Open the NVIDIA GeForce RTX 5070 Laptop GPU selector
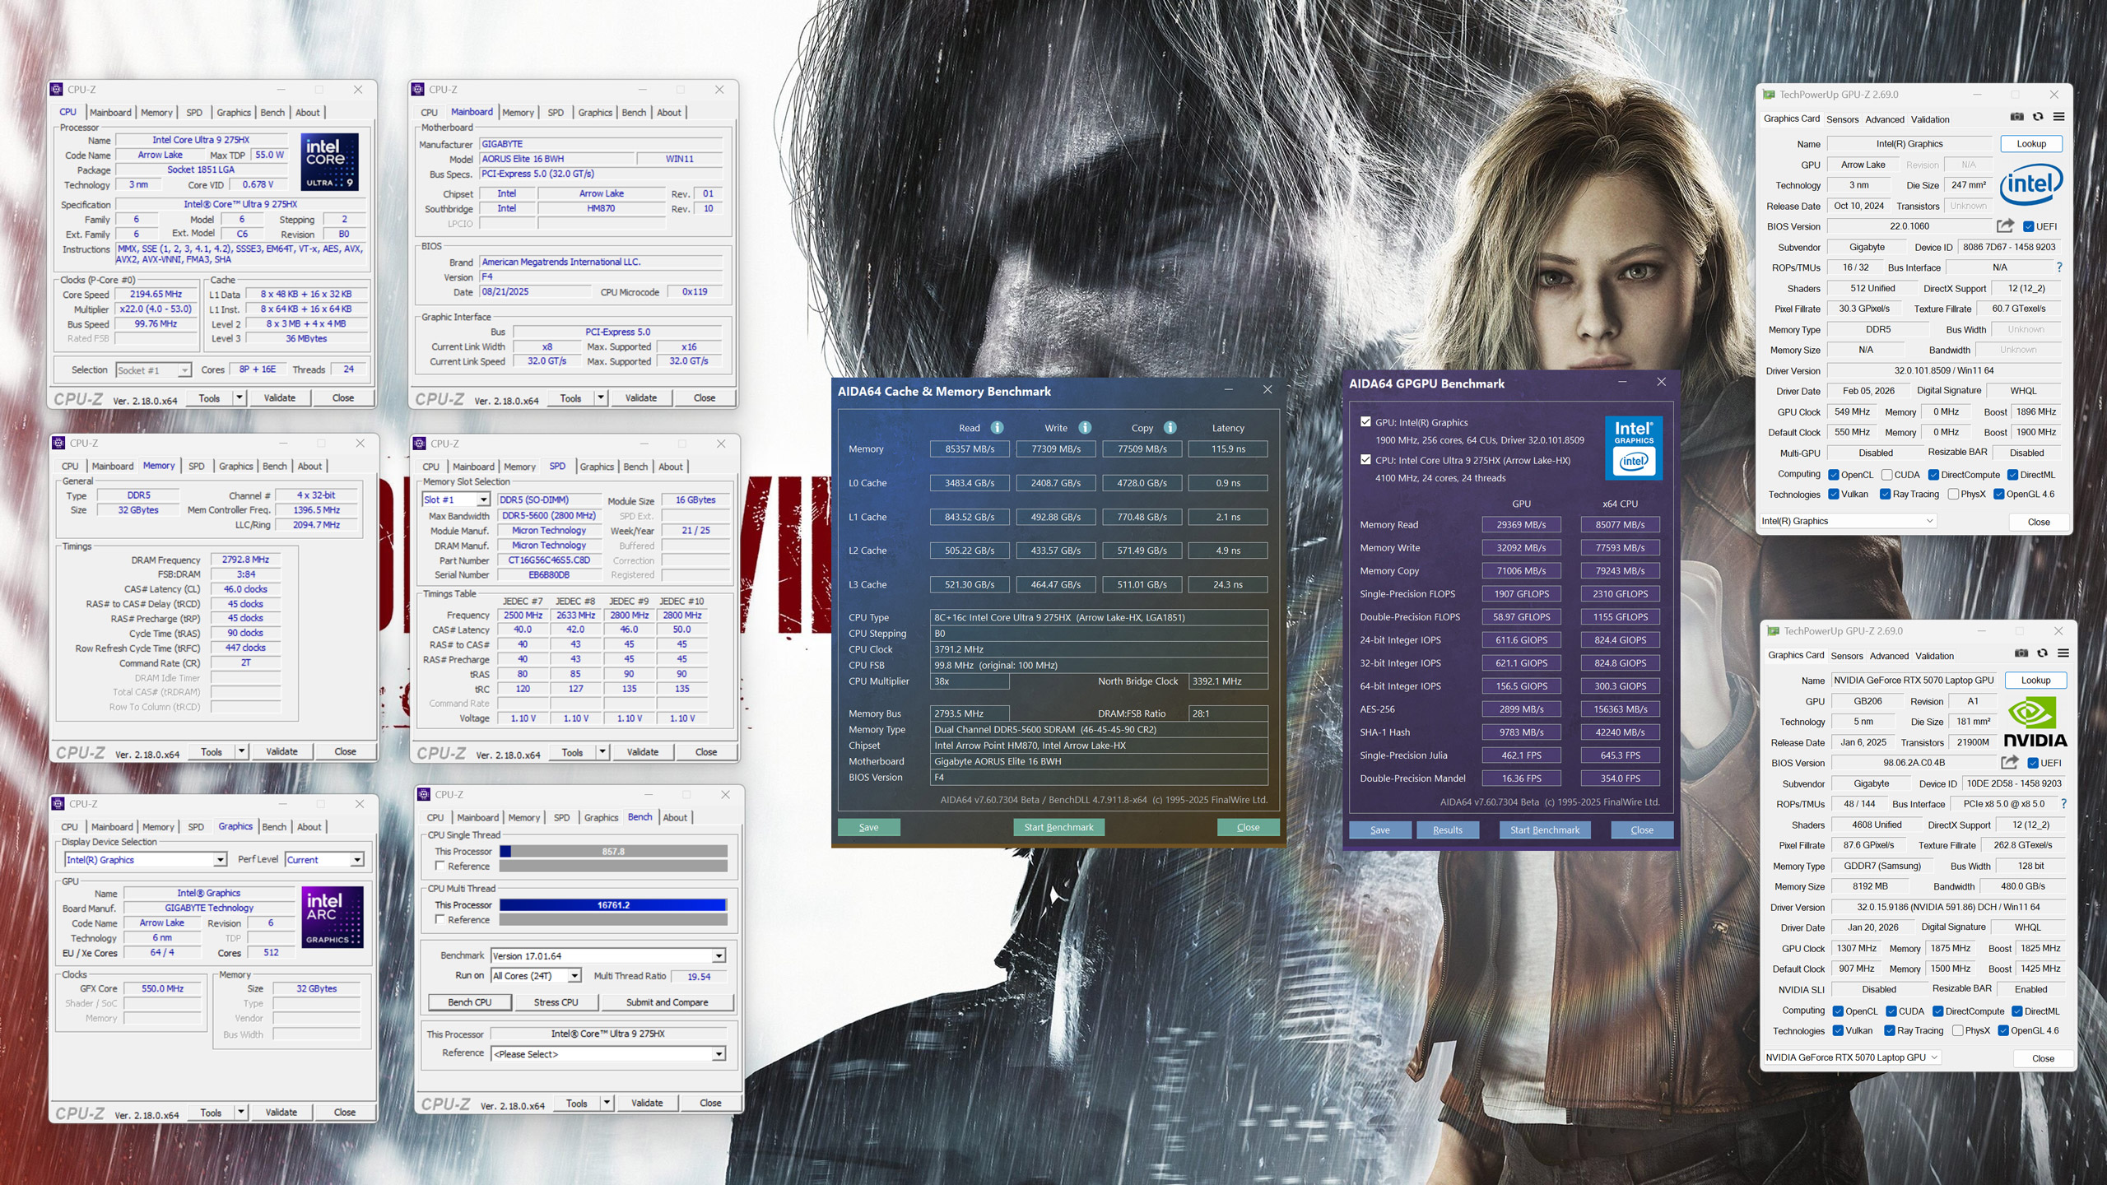The height and width of the screenshot is (1185, 2107). [x=1853, y=1057]
